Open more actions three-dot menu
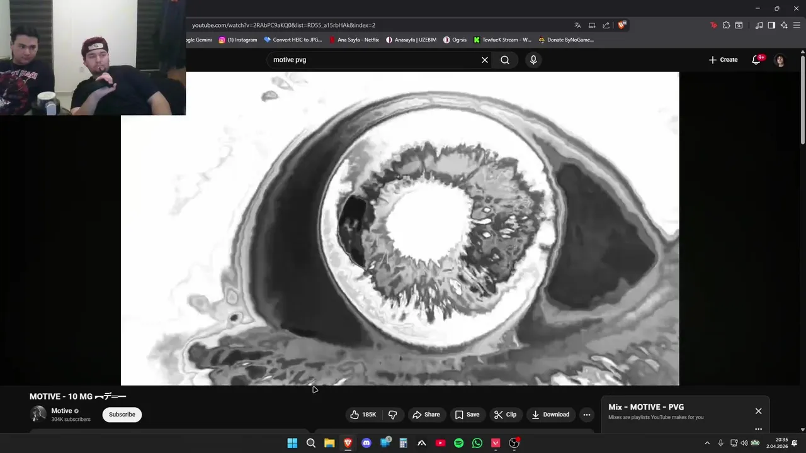806x453 pixels. click(587, 415)
